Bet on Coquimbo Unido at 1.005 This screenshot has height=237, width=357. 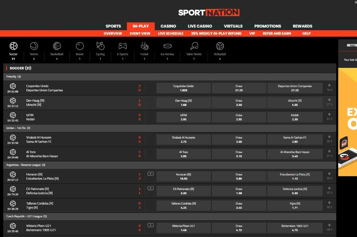[184, 88]
